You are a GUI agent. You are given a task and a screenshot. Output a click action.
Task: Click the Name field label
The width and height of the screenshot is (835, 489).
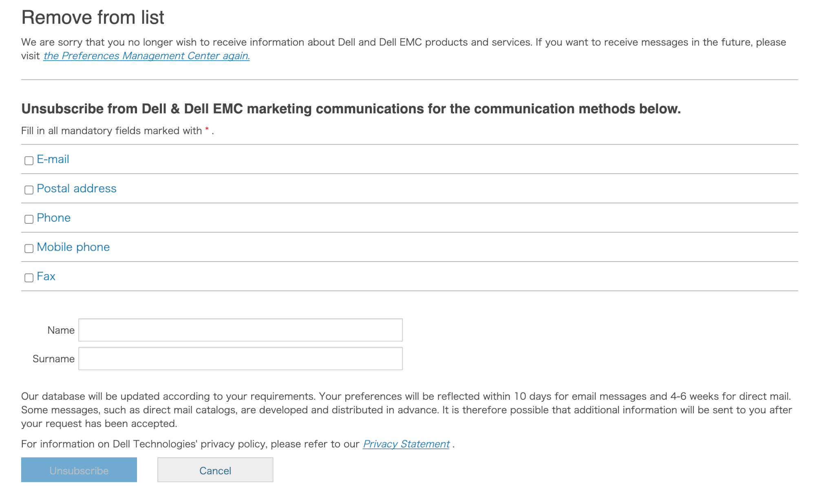(61, 330)
